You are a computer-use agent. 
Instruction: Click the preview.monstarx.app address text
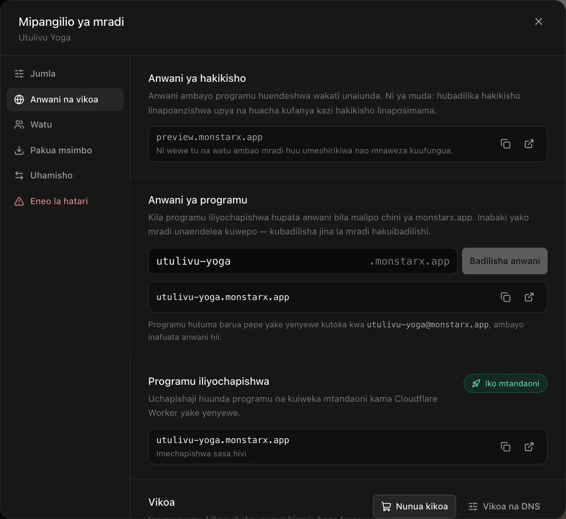click(x=209, y=137)
